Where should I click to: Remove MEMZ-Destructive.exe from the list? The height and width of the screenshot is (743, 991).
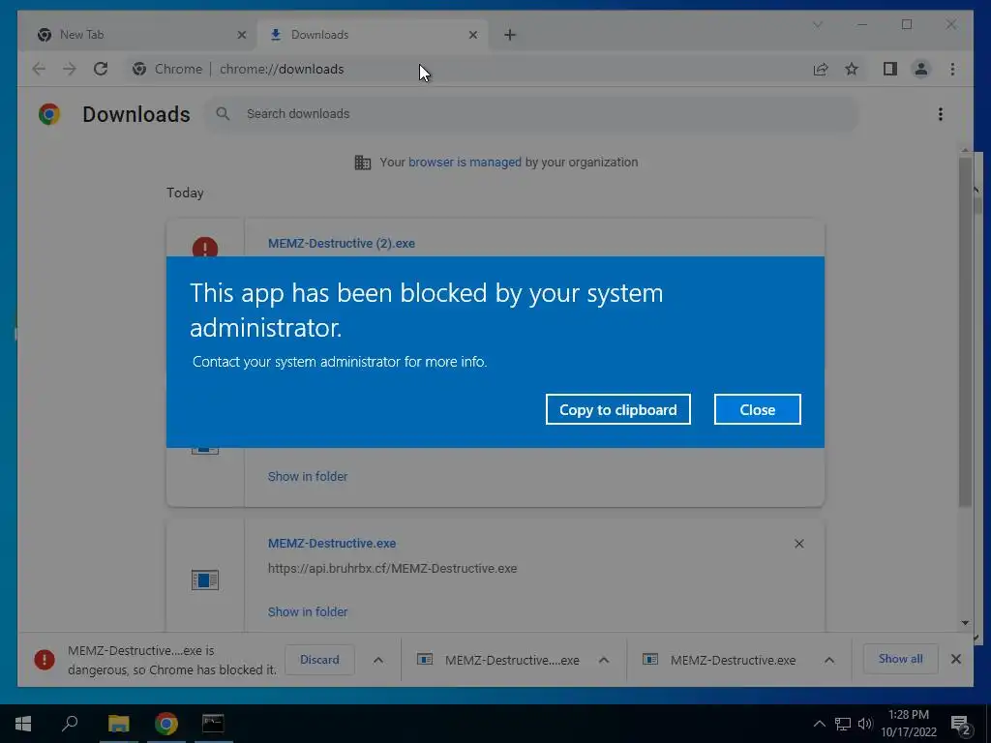(x=798, y=544)
